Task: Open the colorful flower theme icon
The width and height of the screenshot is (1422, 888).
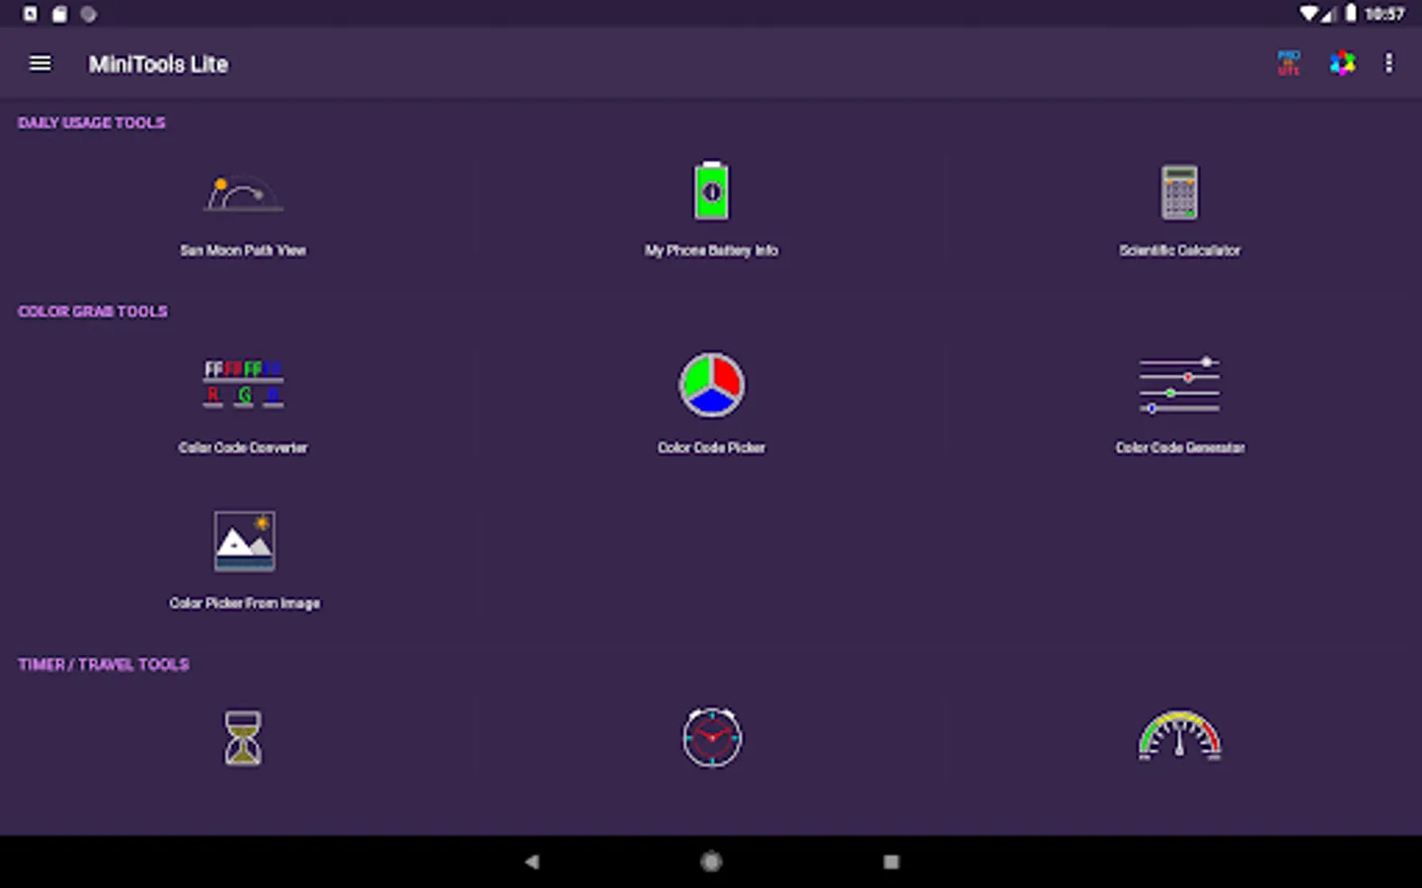Action: pyautogui.click(x=1342, y=63)
